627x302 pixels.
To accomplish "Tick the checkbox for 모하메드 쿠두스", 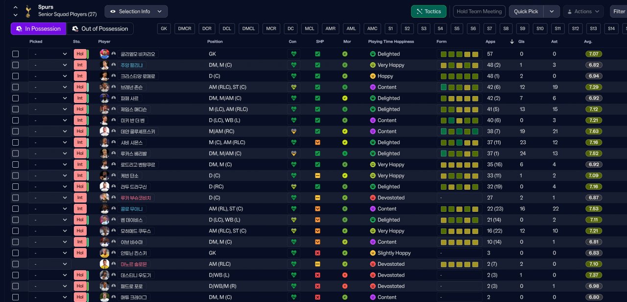I will (x=15, y=231).
